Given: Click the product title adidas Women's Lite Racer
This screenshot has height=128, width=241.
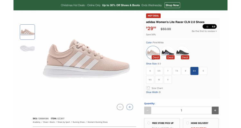Looking at the screenshot, I should point(175,22).
